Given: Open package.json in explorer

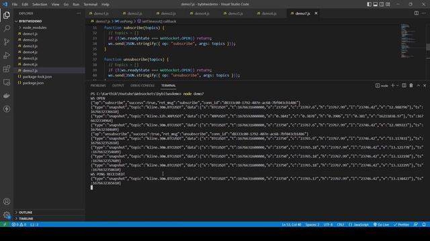Looking at the screenshot, I should pyautogui.click(x=49, y=83).
